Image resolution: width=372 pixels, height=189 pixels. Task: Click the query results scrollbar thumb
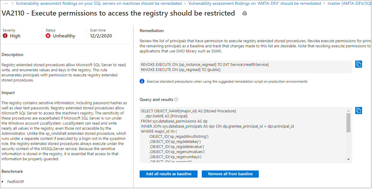tap(348, 123)
